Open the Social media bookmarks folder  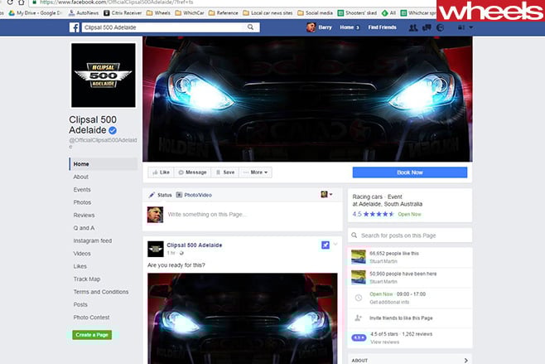click(316, 13)
